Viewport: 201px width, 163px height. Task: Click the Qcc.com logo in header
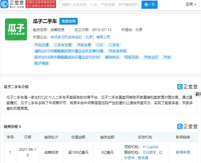[x=12, y=4]
